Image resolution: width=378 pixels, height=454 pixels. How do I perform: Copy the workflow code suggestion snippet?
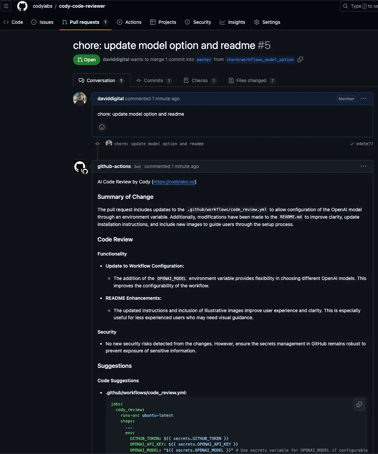(359, 405)
